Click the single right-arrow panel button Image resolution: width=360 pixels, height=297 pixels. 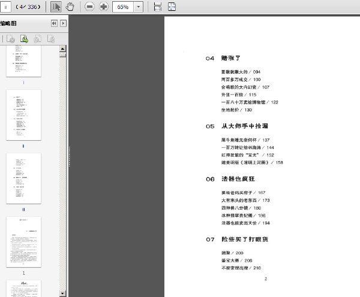(63, 23)
